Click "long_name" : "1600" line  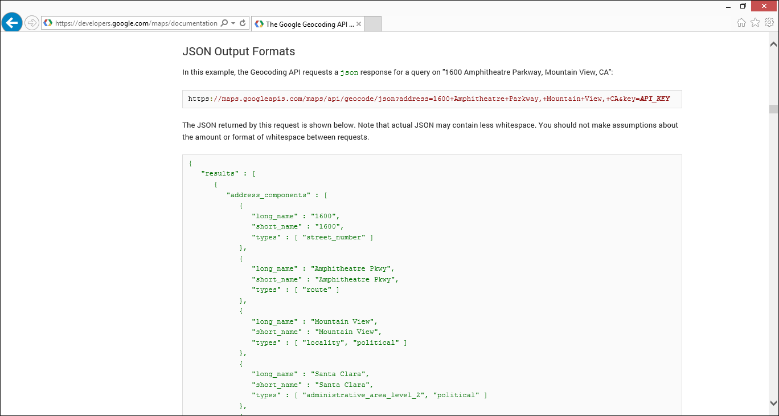coord(296,216)
